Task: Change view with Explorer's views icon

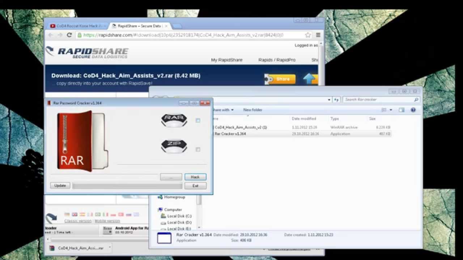Action: tap(384, 110)
